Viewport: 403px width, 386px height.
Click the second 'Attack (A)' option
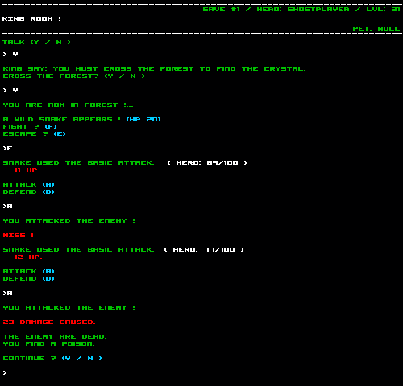28,271
